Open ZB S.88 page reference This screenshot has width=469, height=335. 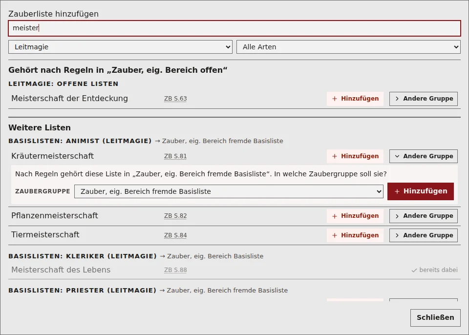[175, 270]
